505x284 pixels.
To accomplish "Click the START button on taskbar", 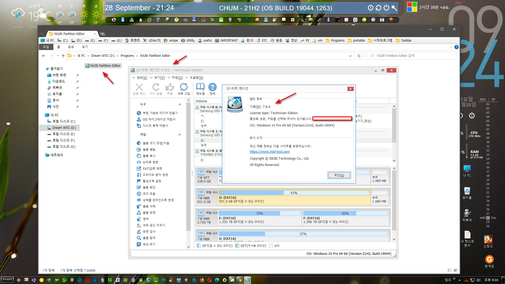I will [x=7, y=280].
